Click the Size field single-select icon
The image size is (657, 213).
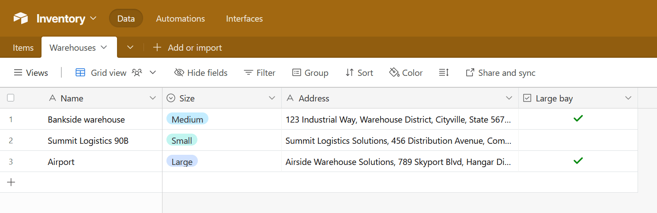pyautogui.click(x=171, y=98)
